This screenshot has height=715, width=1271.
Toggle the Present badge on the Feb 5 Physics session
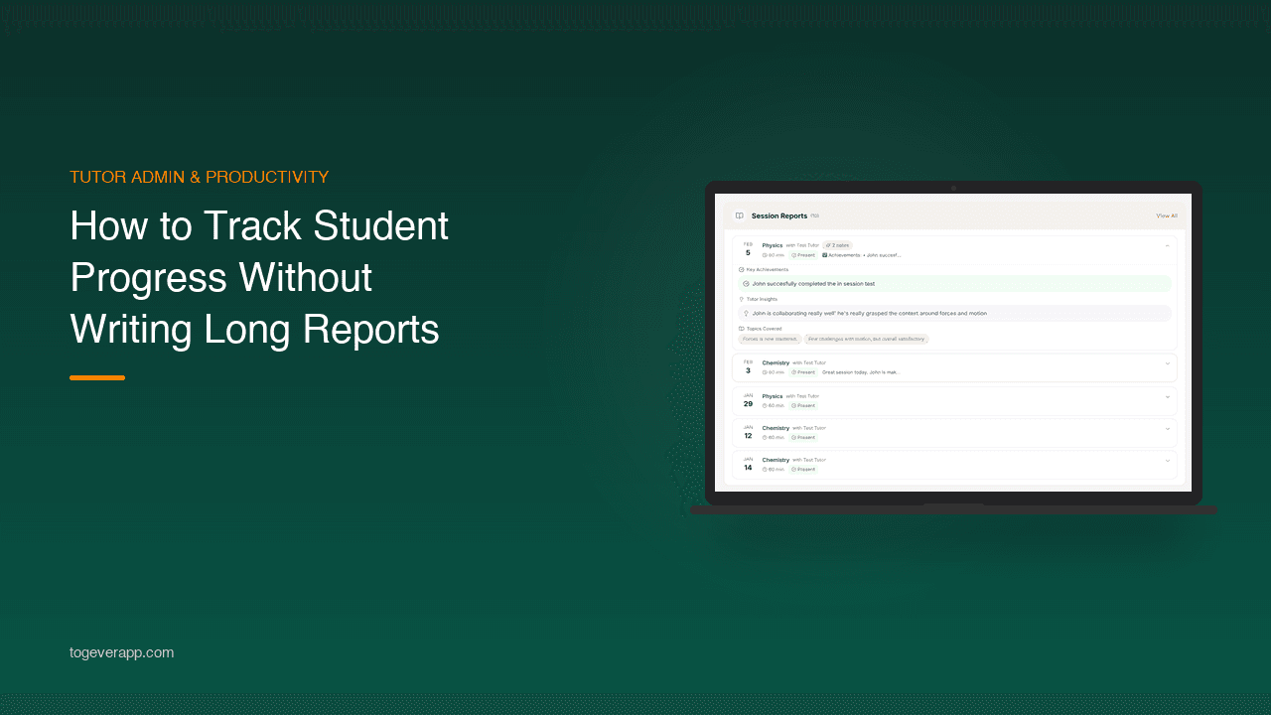tap(803, 255)
